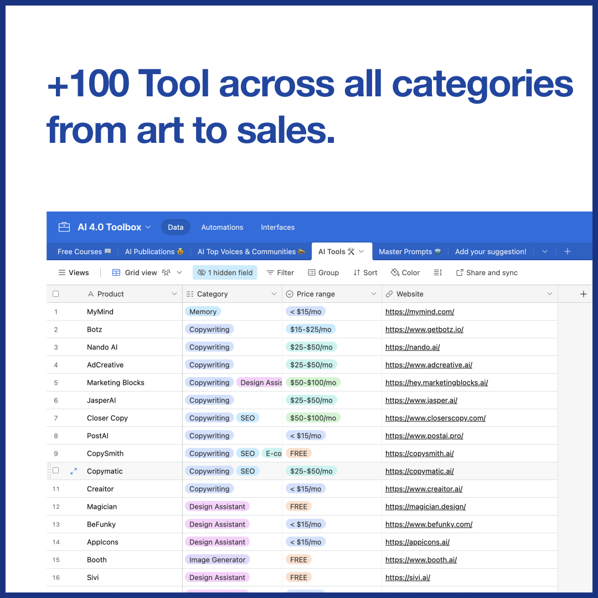Click the Category multi-select field icon
598x598 pixels.
coord(190,294)
